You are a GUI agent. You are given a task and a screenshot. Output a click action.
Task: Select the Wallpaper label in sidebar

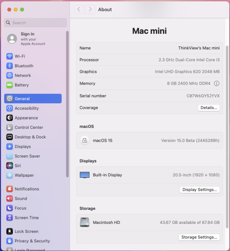click(x=24, y=175)
